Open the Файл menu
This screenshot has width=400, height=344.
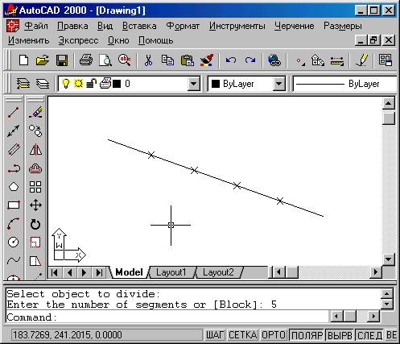tap(36, 26)
